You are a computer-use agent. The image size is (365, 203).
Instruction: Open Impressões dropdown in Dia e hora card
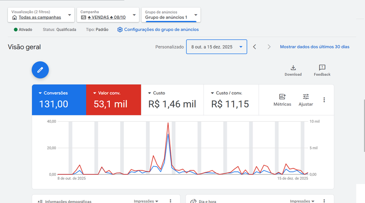[302, 201]
